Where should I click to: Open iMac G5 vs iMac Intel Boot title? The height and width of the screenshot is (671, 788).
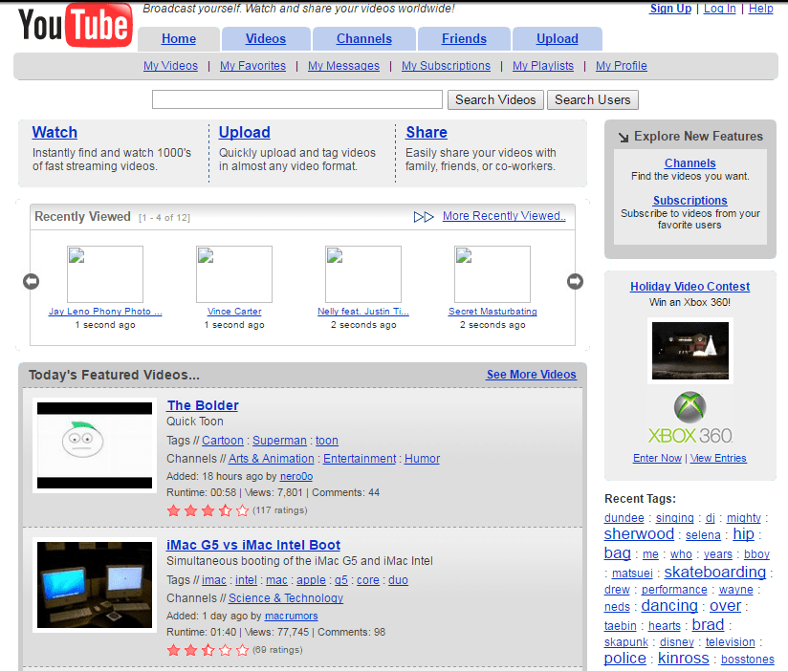253,545
